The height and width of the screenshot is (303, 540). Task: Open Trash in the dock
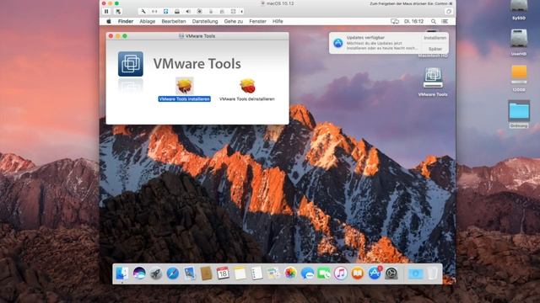pos(432,274)
